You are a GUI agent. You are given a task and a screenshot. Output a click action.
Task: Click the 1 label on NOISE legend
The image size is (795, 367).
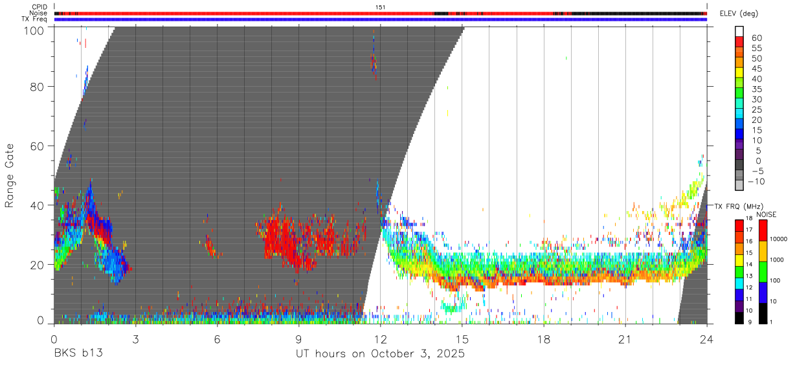[x=772, y=323]
